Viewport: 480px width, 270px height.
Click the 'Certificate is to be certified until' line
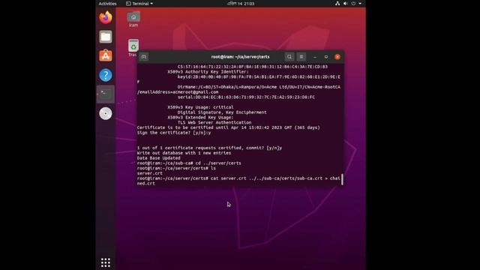(x=228, y=127)
